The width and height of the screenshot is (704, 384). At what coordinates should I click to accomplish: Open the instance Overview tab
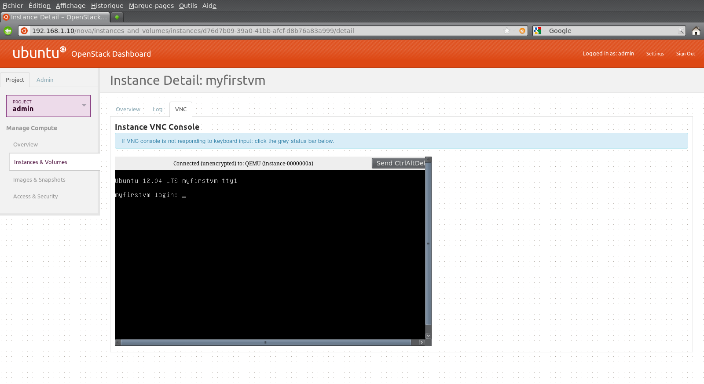point(128,110)
